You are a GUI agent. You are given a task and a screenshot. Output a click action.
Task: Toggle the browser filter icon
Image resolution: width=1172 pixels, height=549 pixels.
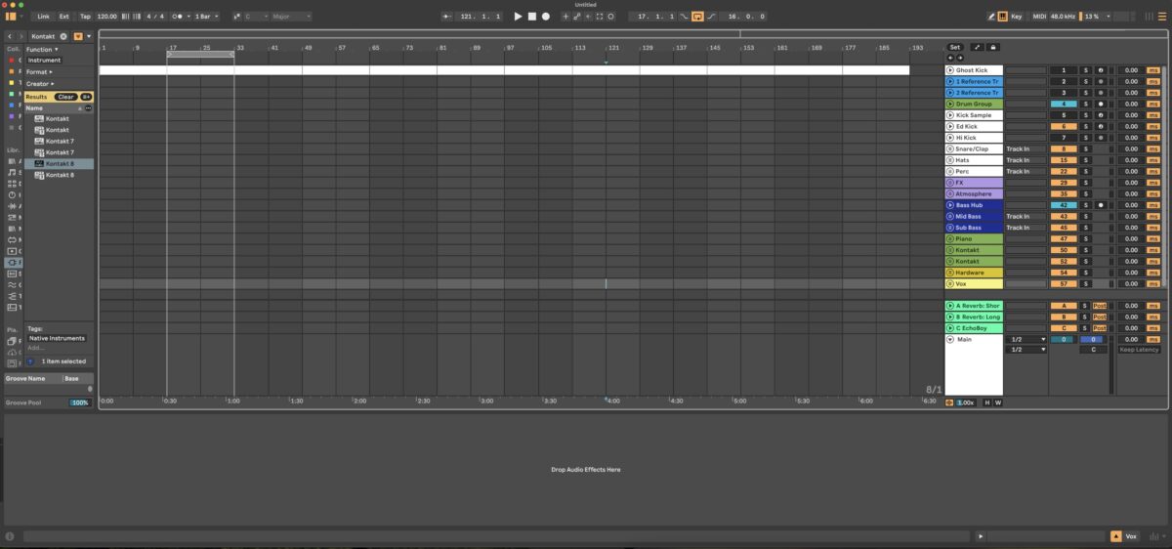78,36
